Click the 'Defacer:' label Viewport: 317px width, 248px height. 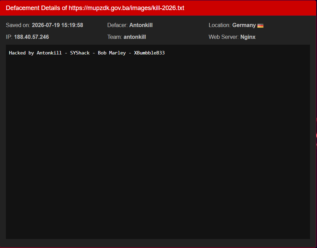(x=117, y=25)
